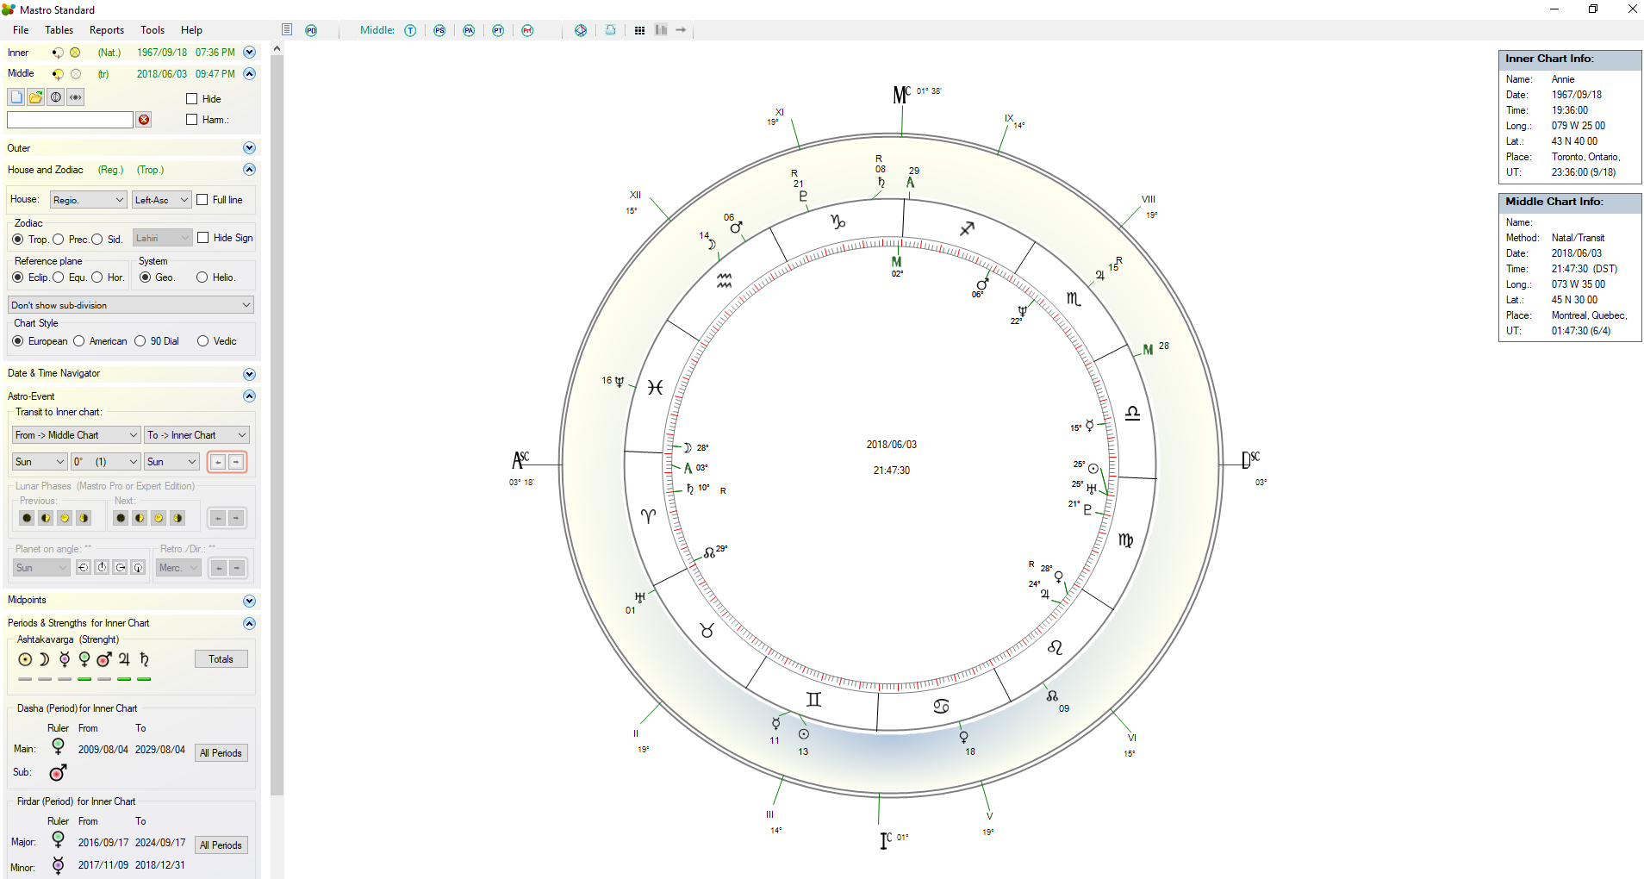Step the transit event forward with right arrow

[236, 462]
